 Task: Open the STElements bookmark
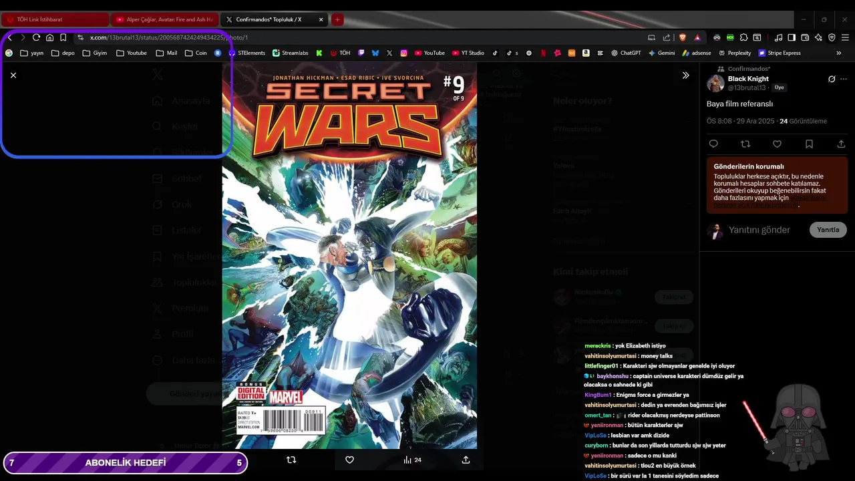247,53
